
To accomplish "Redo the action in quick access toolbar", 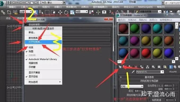I will coord(20,3).
